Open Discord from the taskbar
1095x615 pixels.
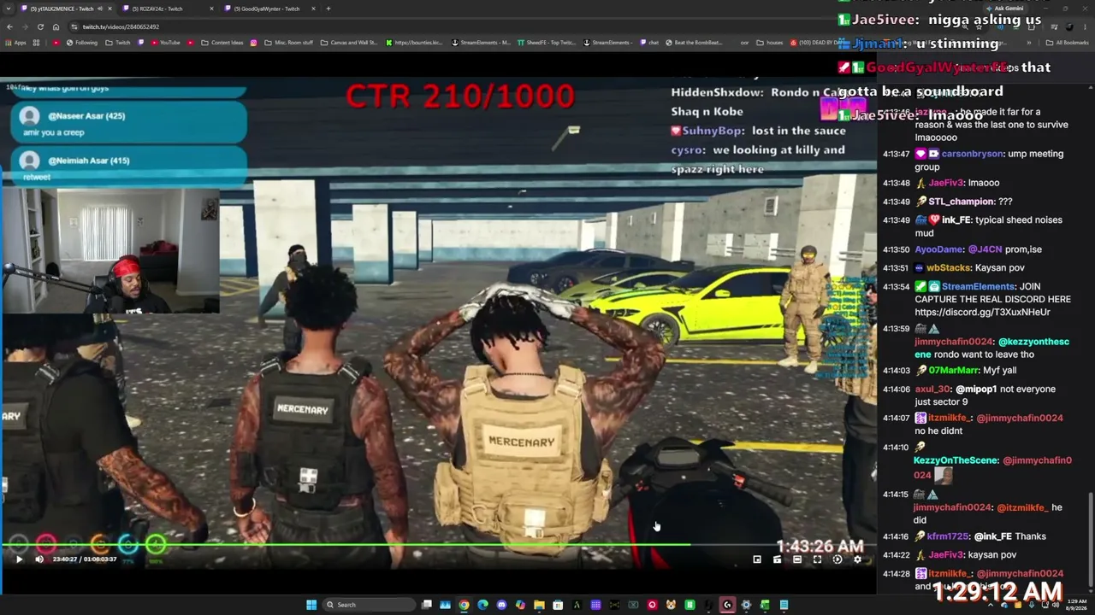[x=501, y=605]
